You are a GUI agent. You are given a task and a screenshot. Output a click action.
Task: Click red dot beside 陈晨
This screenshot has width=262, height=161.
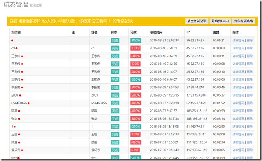[x=19, y=142]
